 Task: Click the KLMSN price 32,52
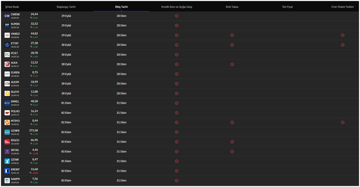click(34, 24)
